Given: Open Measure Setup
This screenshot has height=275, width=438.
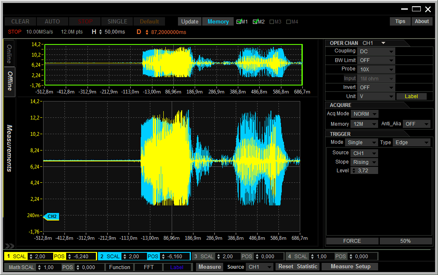Looking at the screenshot, I should tap(350, 267).
